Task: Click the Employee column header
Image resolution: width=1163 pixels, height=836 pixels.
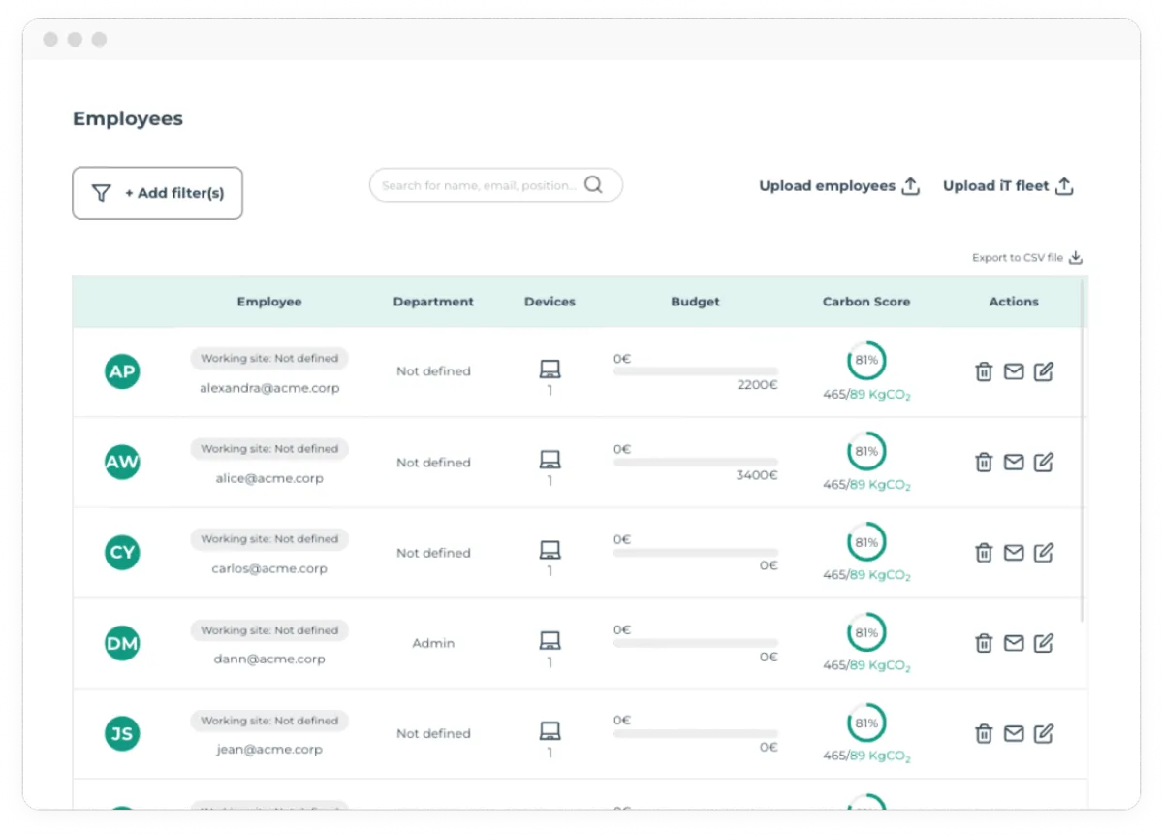Action: point(269,302)
